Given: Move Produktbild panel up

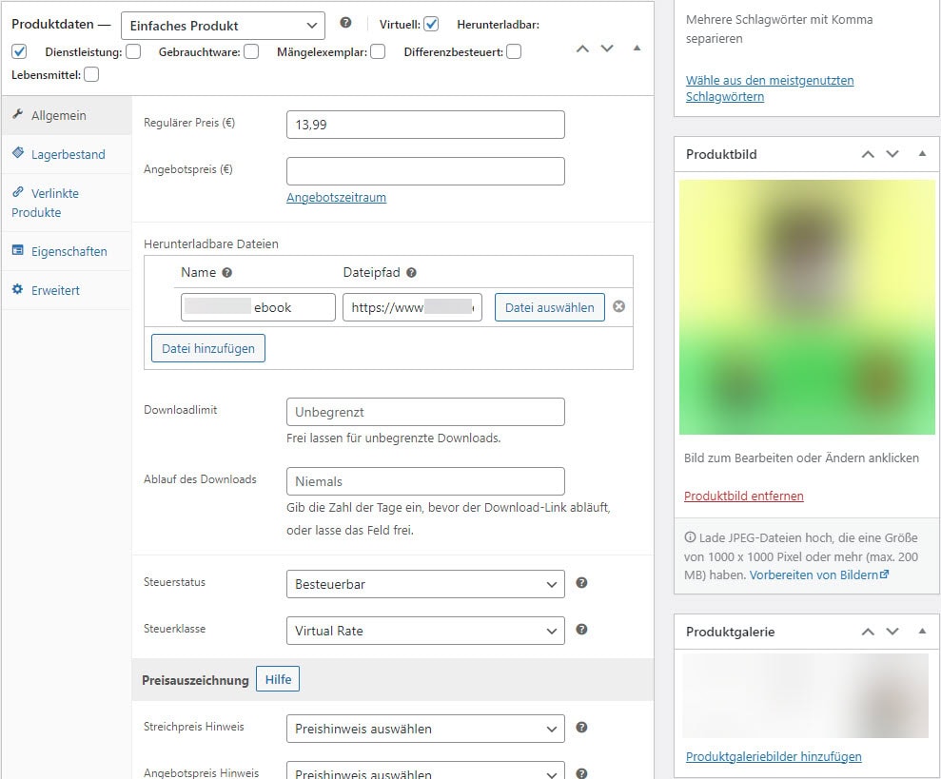Looking at the screenshot, I should (x=868, y=154).
